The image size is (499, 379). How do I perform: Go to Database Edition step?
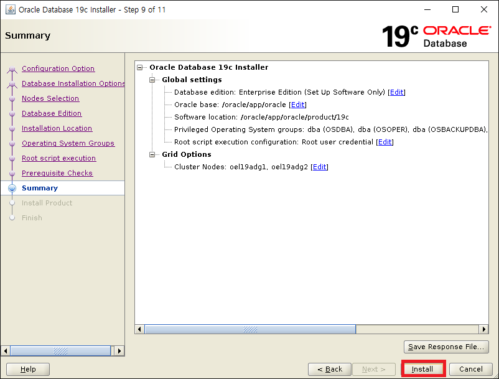[52, 113]
